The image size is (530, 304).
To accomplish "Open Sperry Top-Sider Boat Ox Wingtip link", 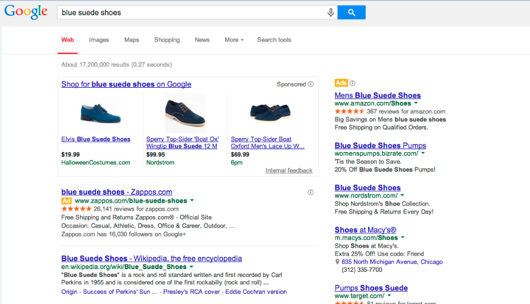I will tap(182, 142).
